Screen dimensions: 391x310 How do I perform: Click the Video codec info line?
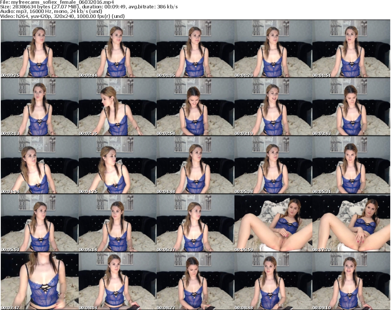tap(63, 16)
